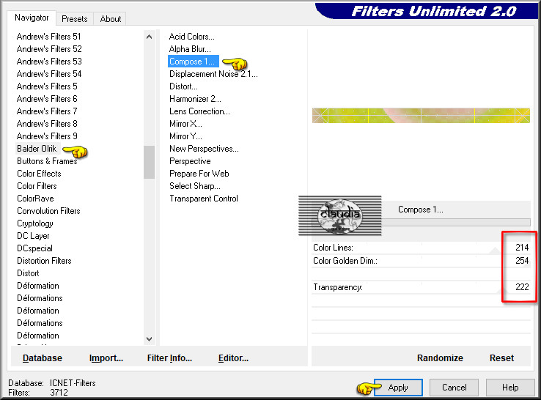Screen dimensions: 541x400
Task: Choose Mirror X... filter
Action: (x=185, y=124)
